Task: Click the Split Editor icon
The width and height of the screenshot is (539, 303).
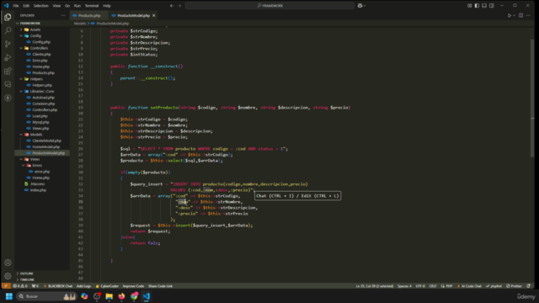Action: point(520,15)
